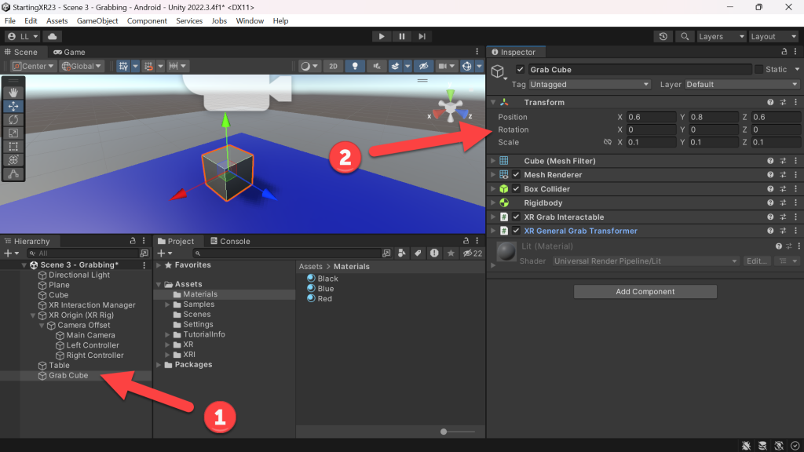Screen dimensions: 804x452
Task: Open the Layout dropdown
Action: pyautogui.click(x=773, y=36)
